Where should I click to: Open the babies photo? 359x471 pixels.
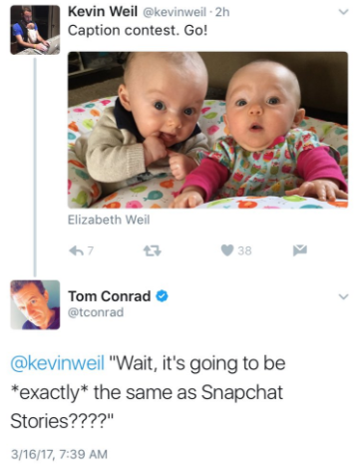point(208,130)
